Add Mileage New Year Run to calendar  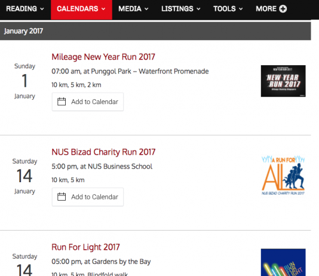(88, 102)
